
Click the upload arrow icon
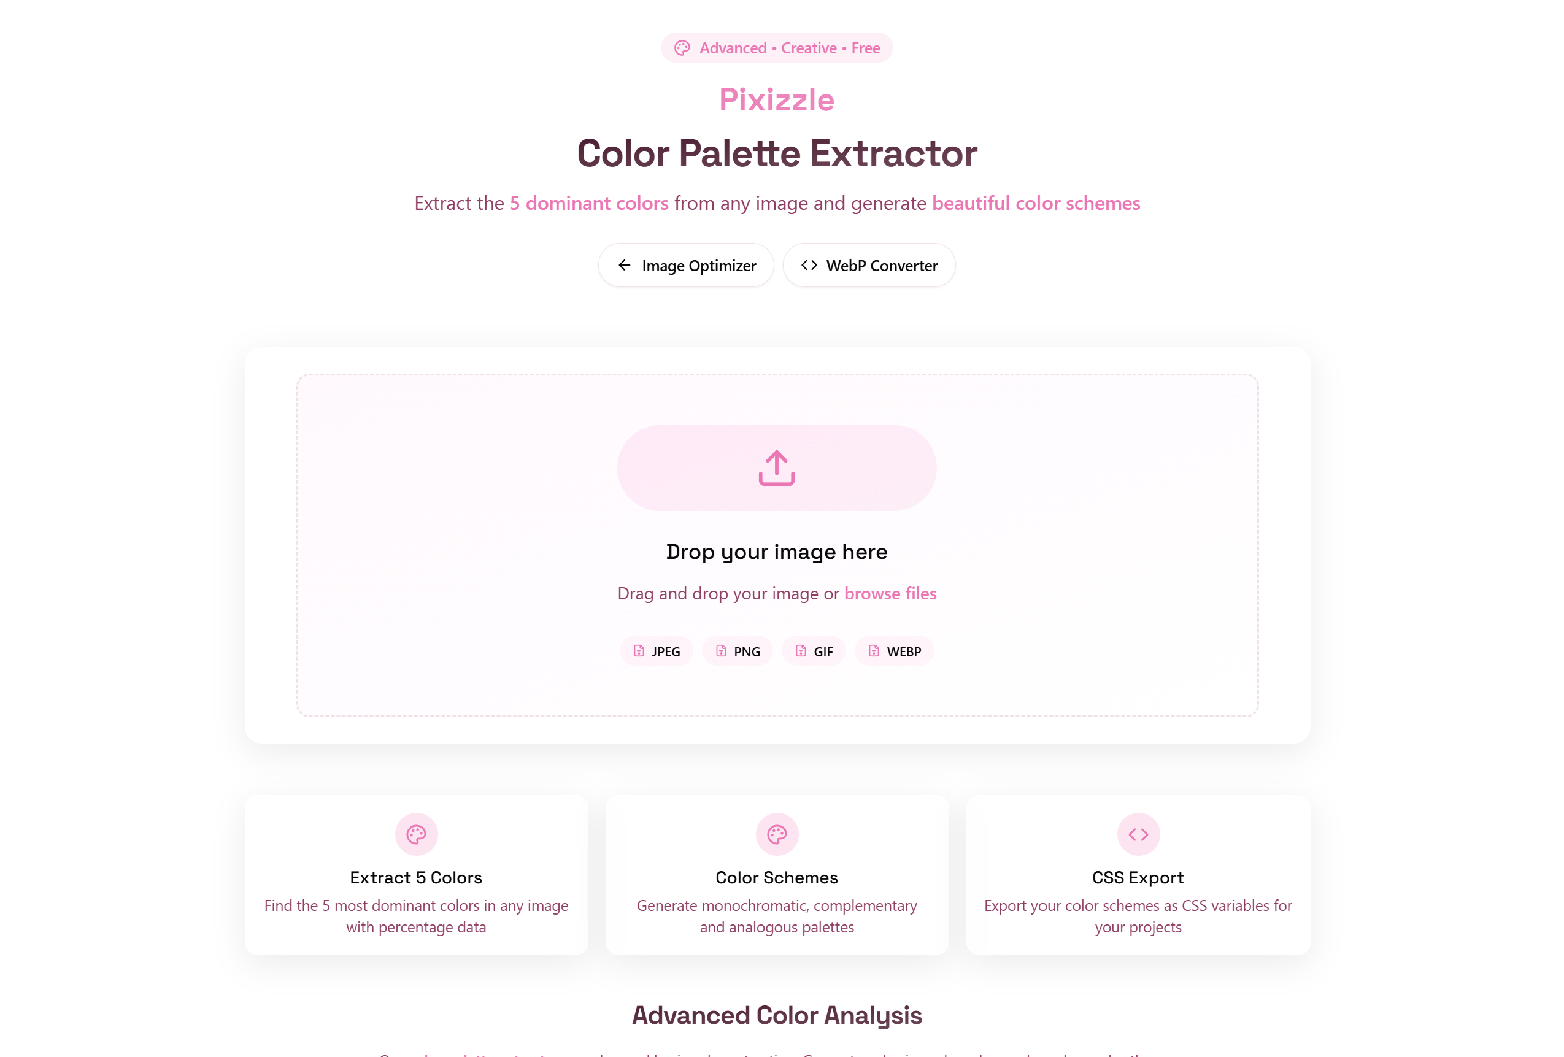pos(777,467)
